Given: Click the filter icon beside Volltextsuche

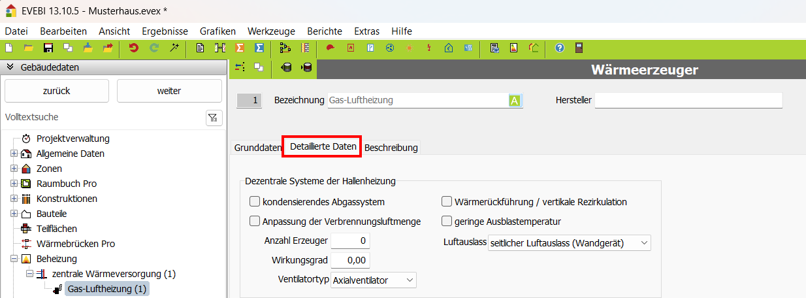Looking at the screenshot, I should pos(214,118).
